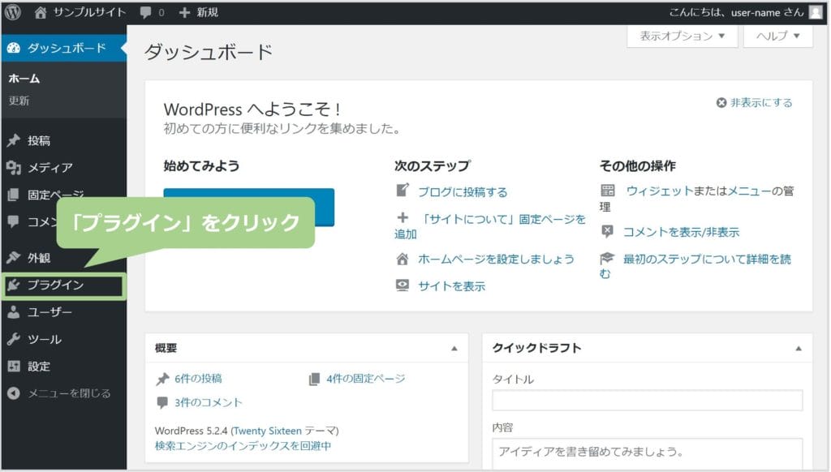Click コメントを表示/非表示 toggle link

coord(680,232)
